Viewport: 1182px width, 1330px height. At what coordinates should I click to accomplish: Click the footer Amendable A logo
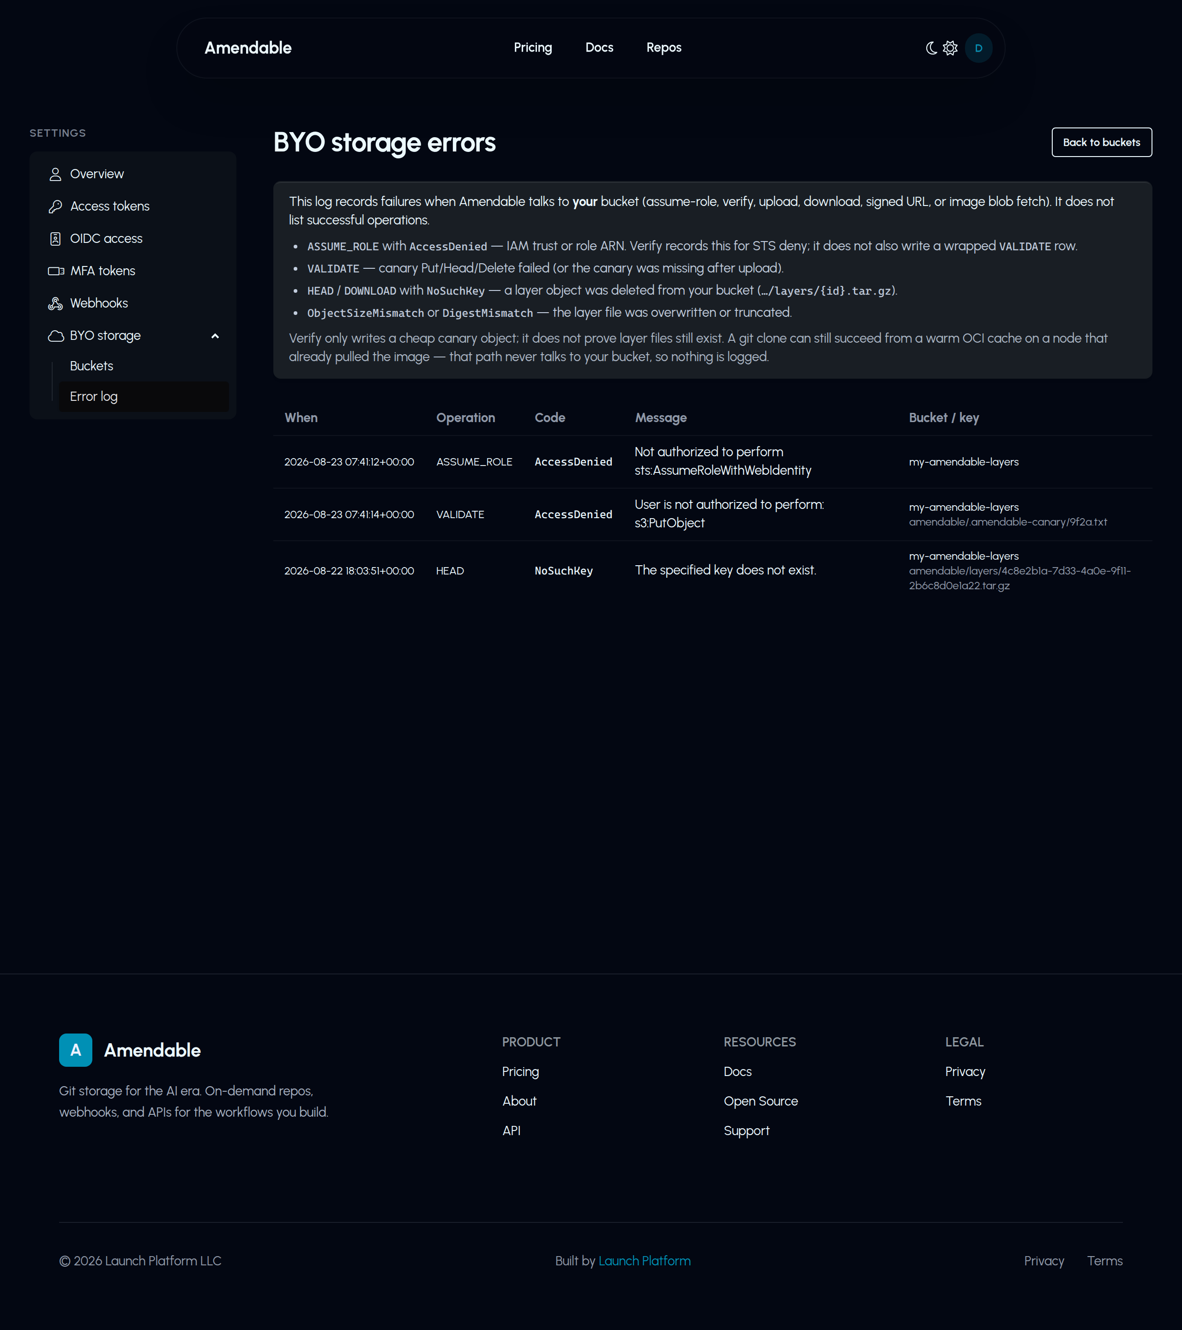pos(75,1050)
